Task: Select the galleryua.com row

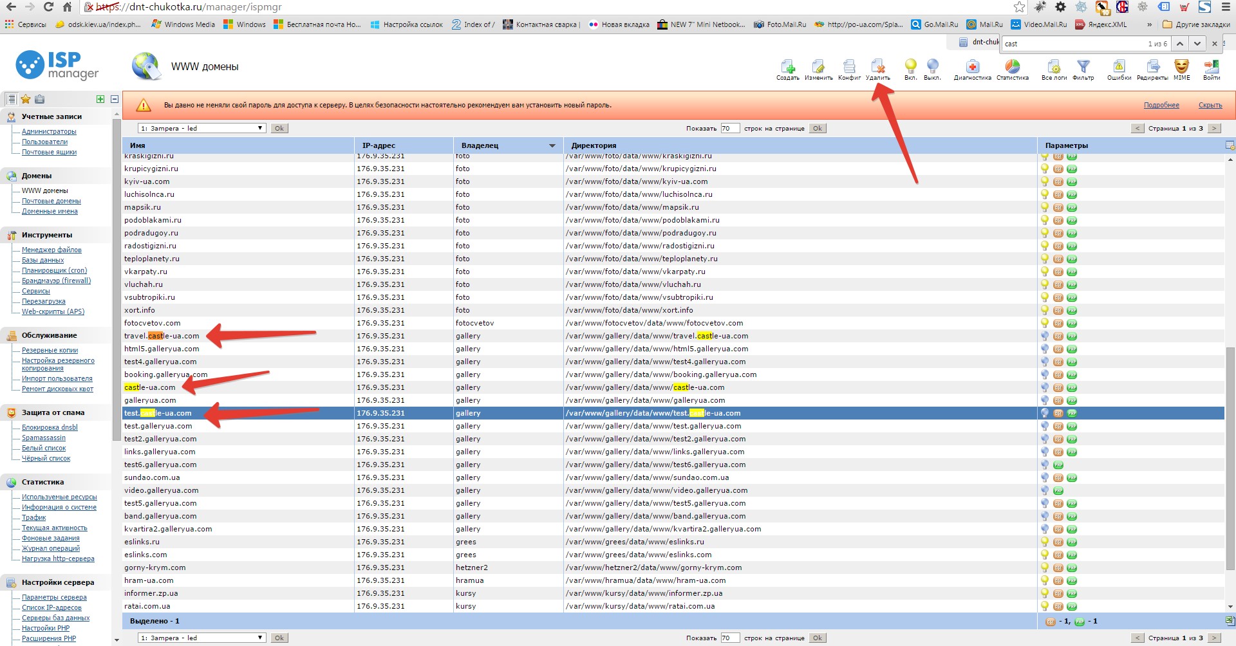Action: click(673, 400)
